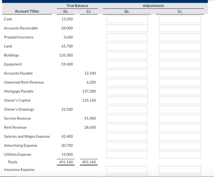Click the Utilities Expense value 19,000
The image size is (214, 177).
click(67, 154)
